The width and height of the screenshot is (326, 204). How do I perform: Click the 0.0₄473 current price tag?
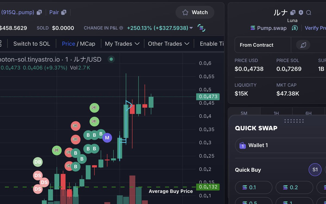tap(208, 97)
